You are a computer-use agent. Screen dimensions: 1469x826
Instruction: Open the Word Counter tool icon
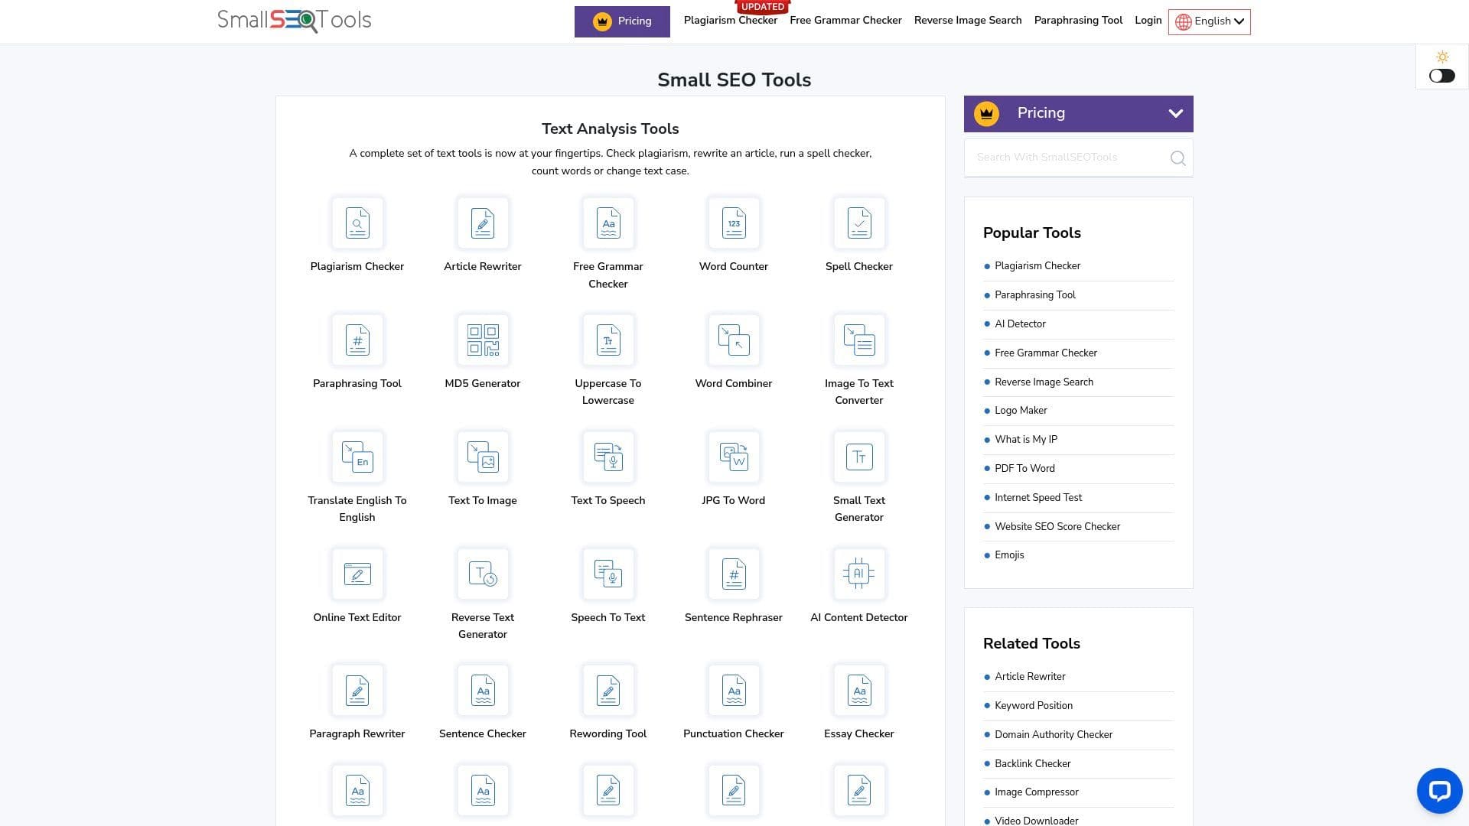tap(734, 223)
